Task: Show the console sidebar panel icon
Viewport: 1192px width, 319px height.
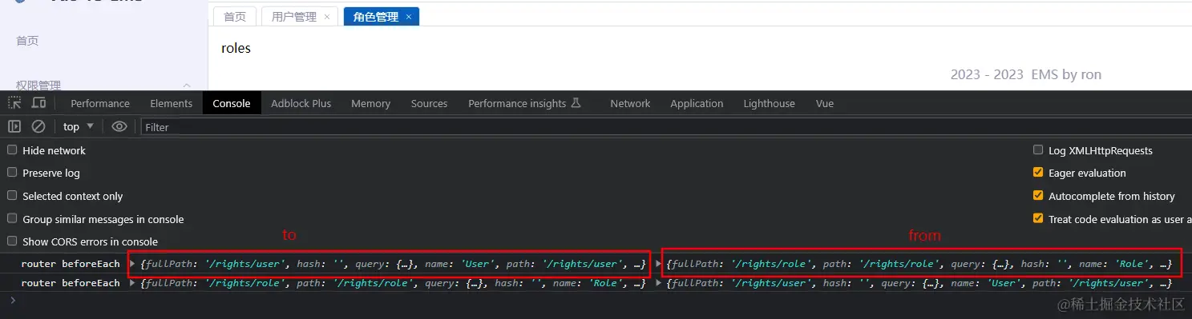Action: [14, 126]
